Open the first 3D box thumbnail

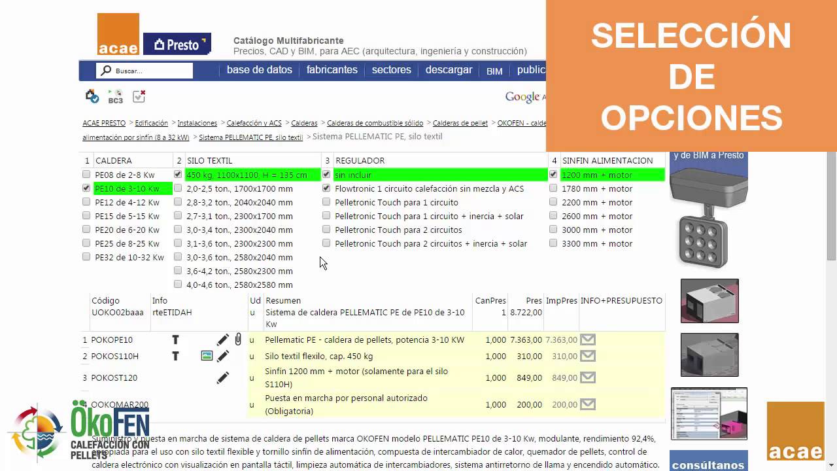click(x=709, y=301)
